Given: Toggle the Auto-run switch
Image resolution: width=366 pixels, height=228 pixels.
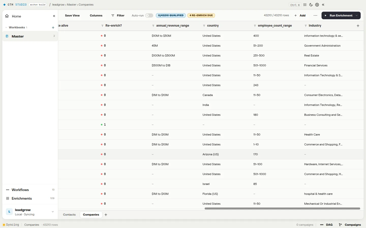Looking at the screenshot, I should [149, 15].
